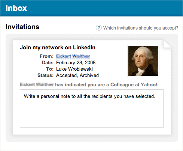Image resolution: width=183 pixels, height=151 pixels.
Task: Click the 'Status:' field label
Action: [x=45, y=75]
